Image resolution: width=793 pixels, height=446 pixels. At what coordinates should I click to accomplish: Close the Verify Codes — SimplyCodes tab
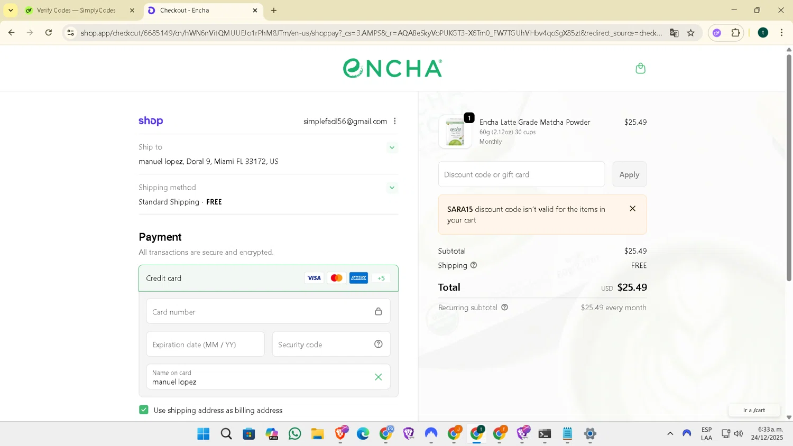132,10
